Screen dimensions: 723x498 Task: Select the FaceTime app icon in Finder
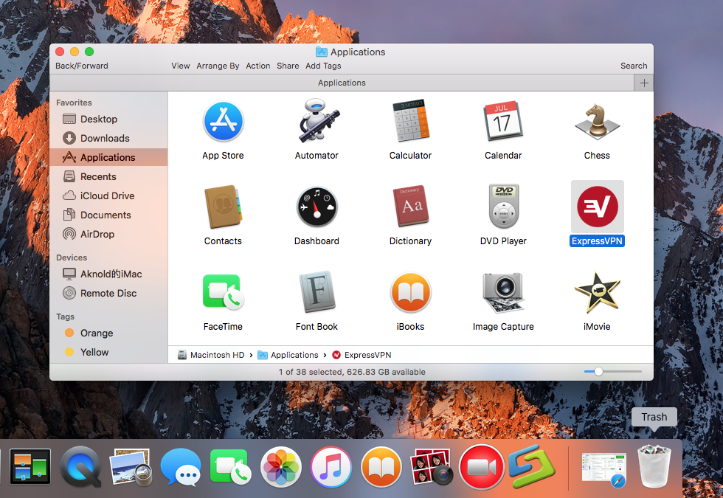223,292
